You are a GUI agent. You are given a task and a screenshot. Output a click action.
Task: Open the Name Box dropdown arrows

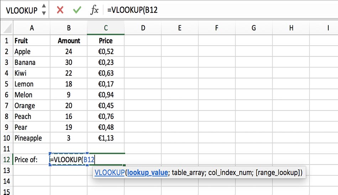point(44,10)
